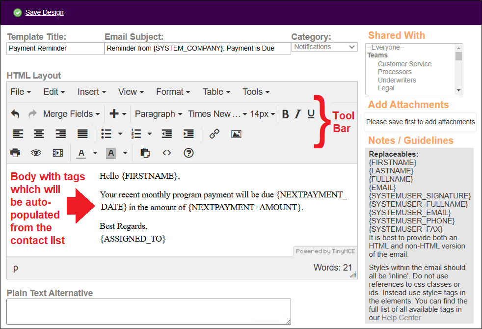This screenshot has width=482, height=329.
Task: Click the help question mark icon
Action: click(188, 153)
